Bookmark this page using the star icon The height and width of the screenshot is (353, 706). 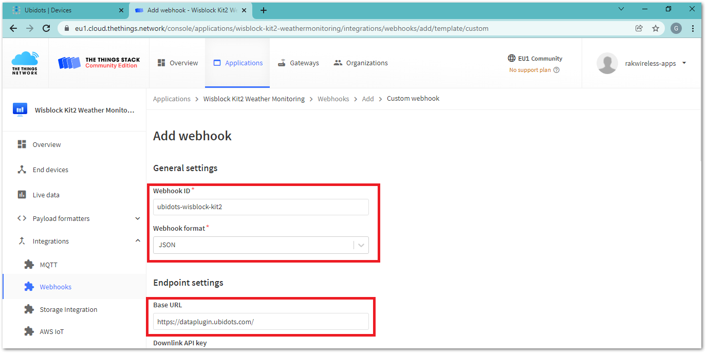tap(655, 29)
